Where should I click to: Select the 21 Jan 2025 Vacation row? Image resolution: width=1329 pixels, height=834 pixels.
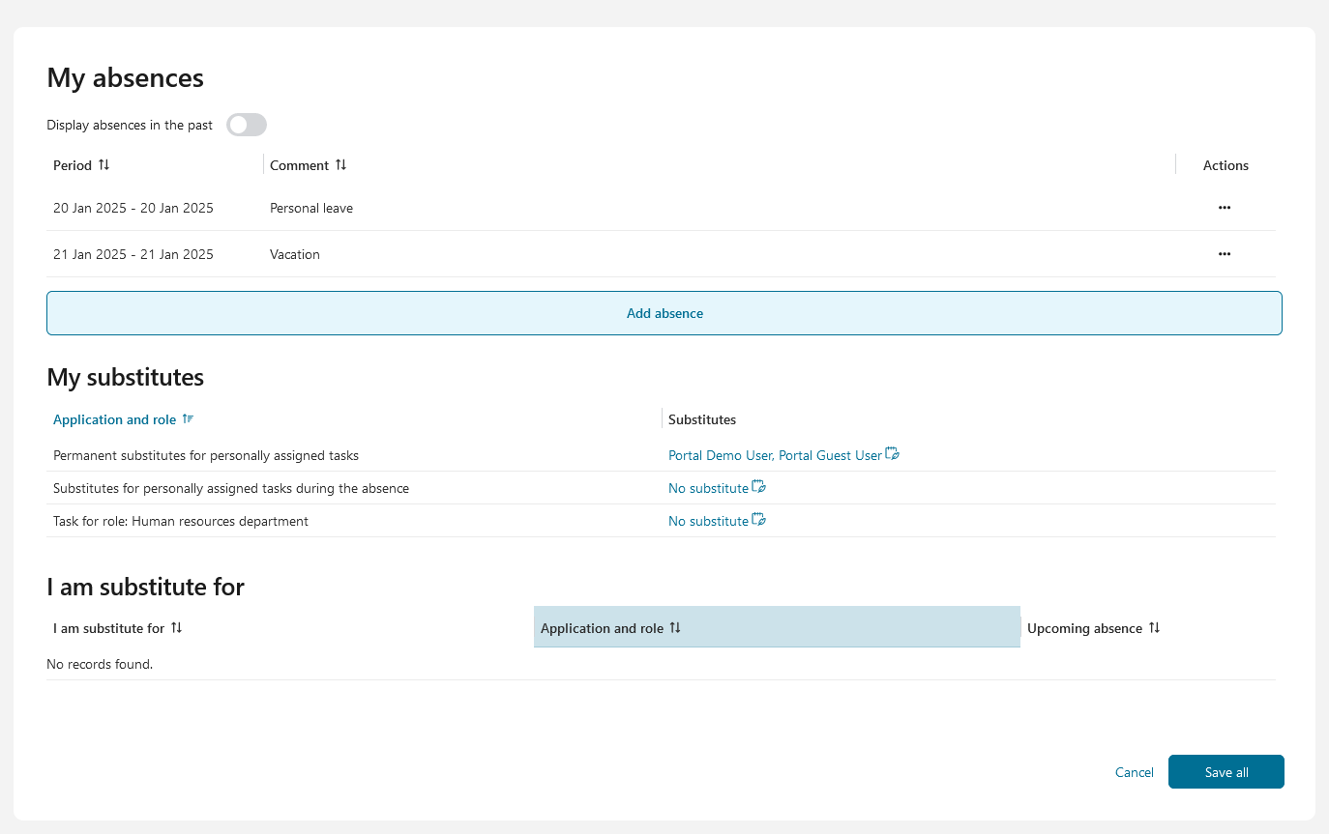pyautogui.click(x=580, y=254)
